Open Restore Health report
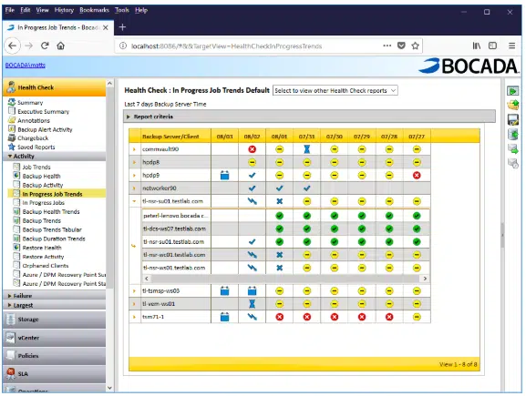This screenshot has height=396, width=526. click(42, 248)
